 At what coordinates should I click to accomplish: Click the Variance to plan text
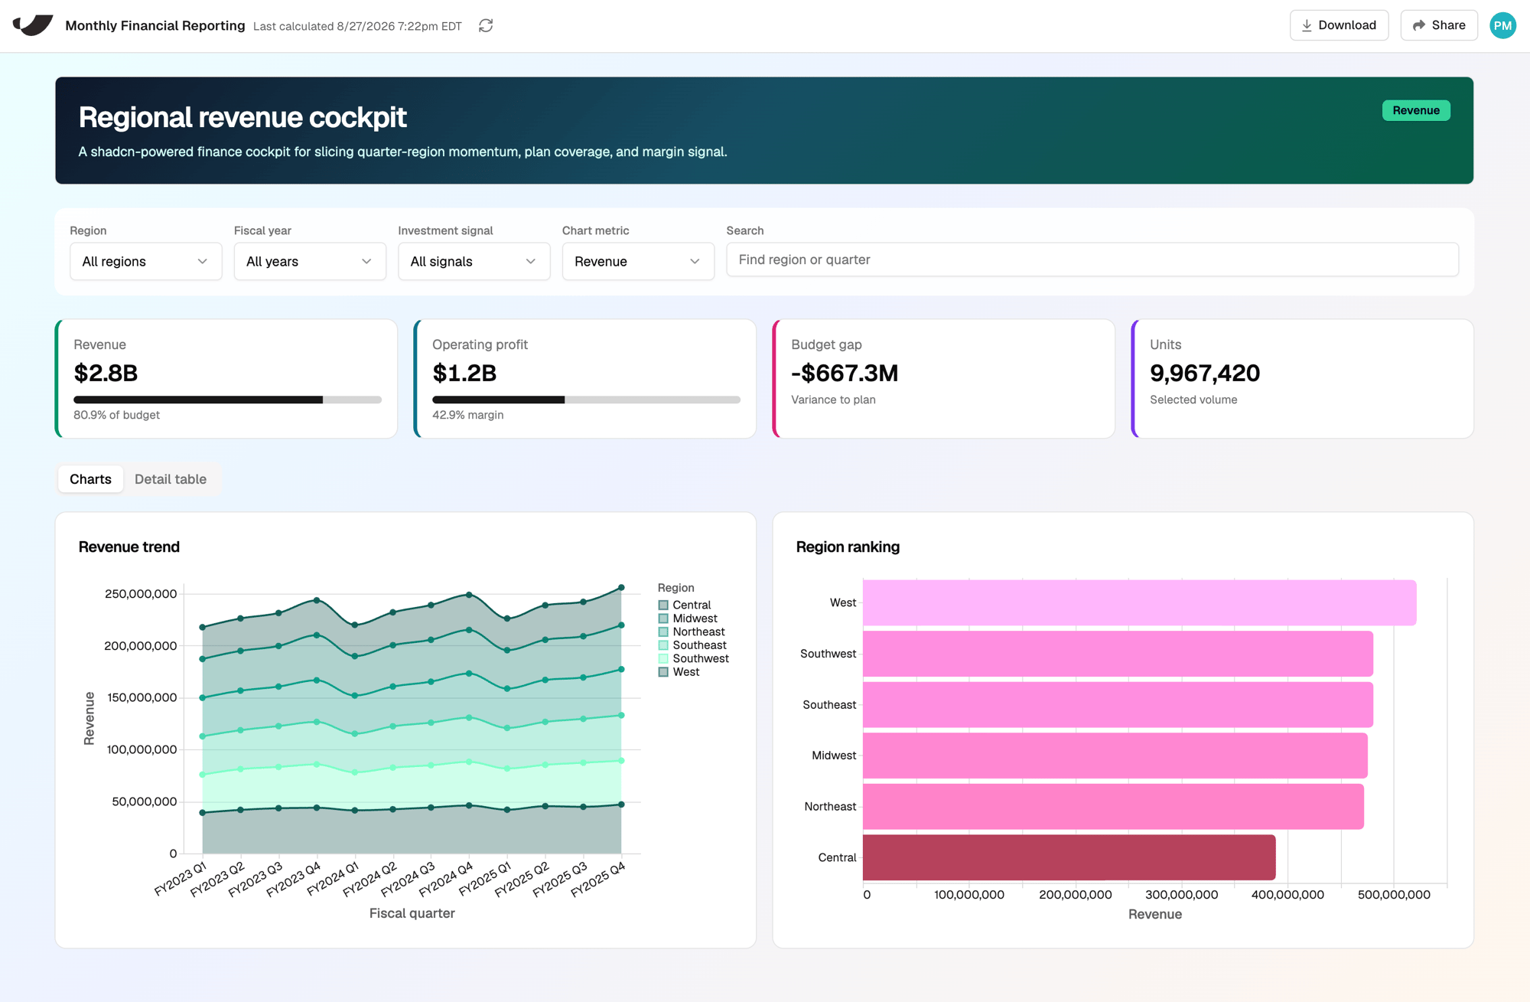coord(833,400)
